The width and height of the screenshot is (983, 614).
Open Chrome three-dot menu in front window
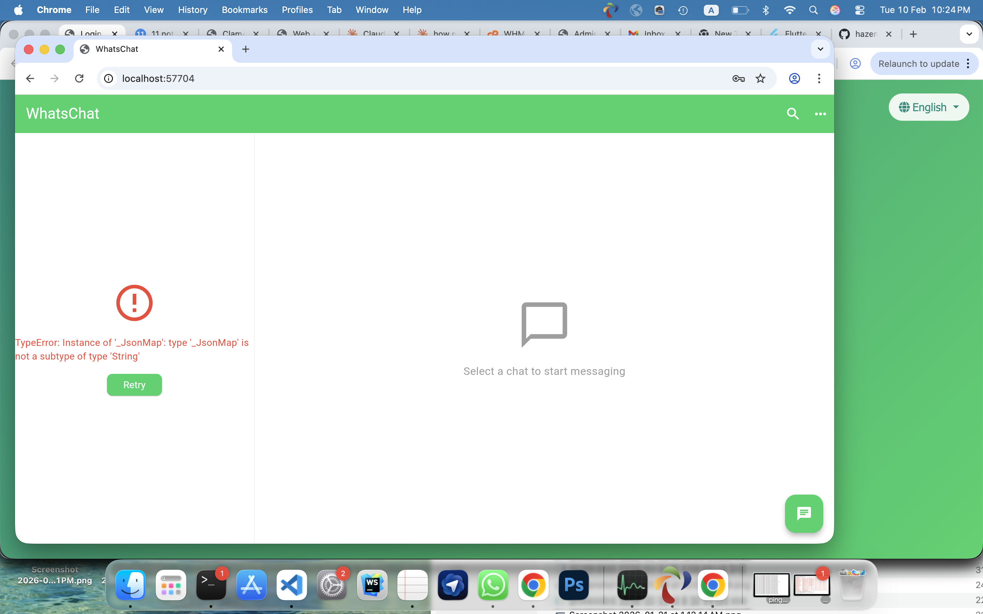[x=819, y=78]
